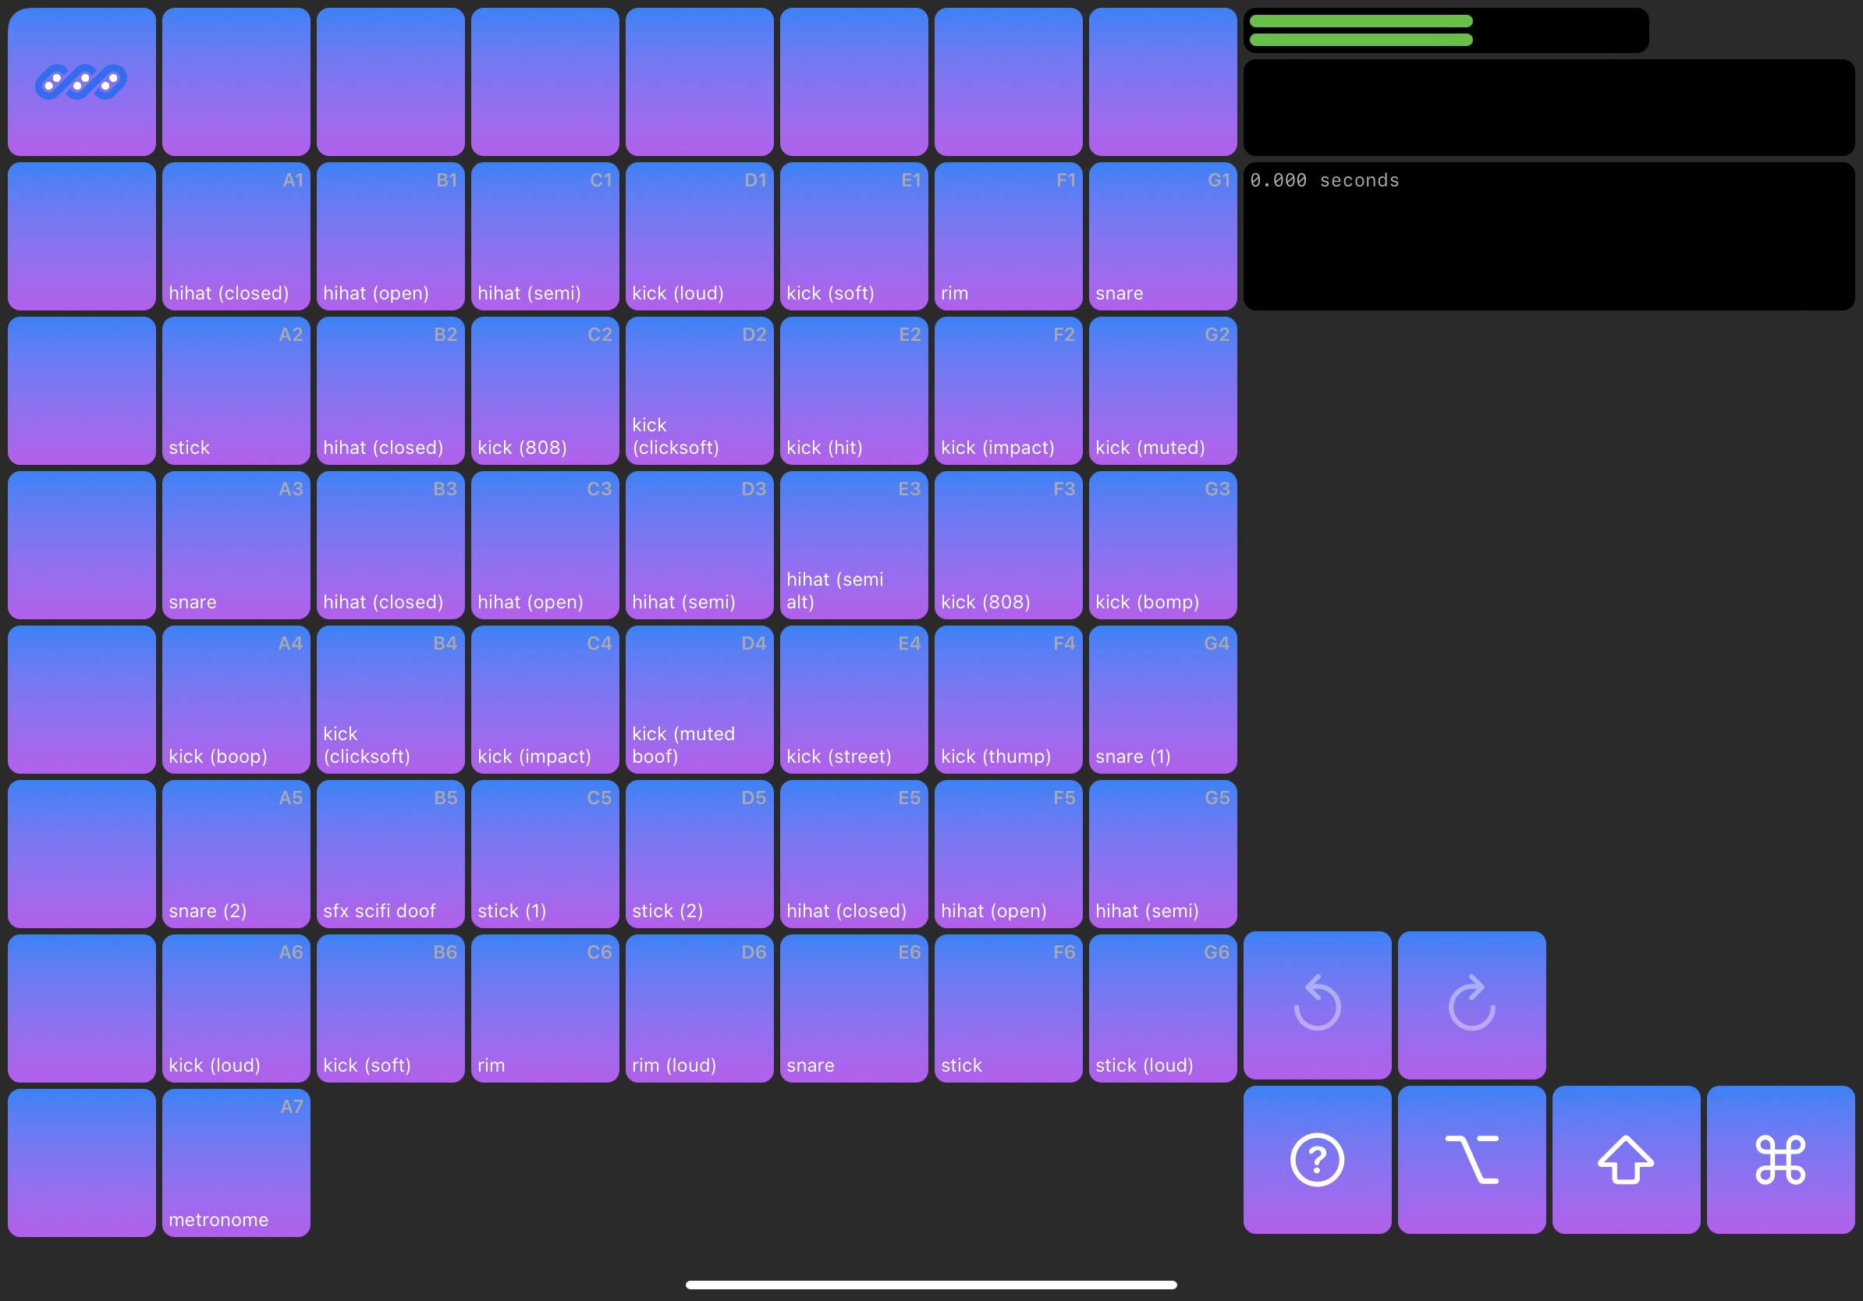1863x1301 pixels.
Task: Play the kick (street) pad E4
Action: (x=853, y=699)
